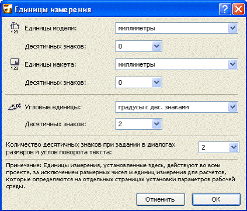Viewport: 247px width, 211px height.
Task: Open decimals dropdown under Единицы макета
Action: pos(138,82)
